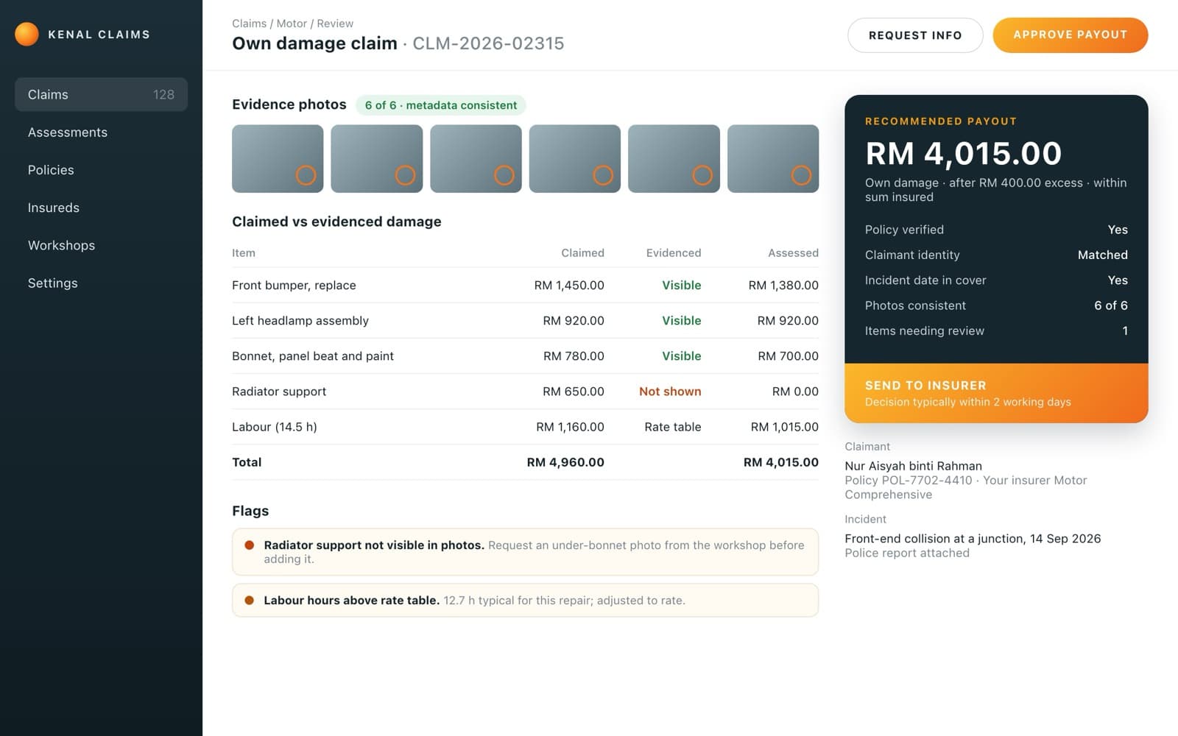The height and width of the screenshot is (736, 1178).
Task: Open the third evidence photo thumbnail
Action: (476, 158)
